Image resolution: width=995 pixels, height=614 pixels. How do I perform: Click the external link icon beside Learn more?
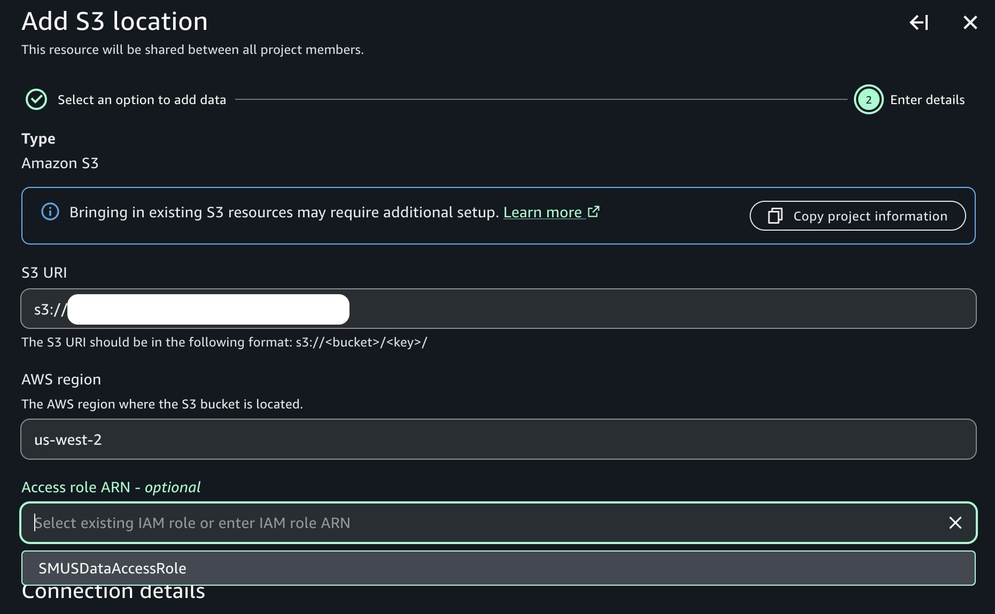click(593, 212)
